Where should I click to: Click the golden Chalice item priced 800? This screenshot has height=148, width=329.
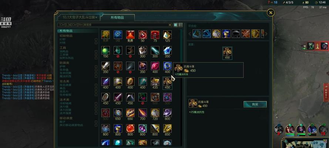(x=118, y=128)
